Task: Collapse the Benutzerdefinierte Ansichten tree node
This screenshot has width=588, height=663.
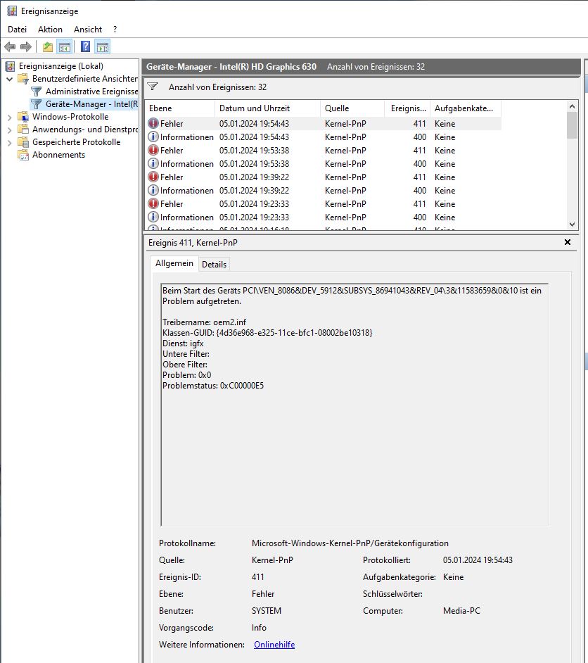Action: tap(10, 79)
